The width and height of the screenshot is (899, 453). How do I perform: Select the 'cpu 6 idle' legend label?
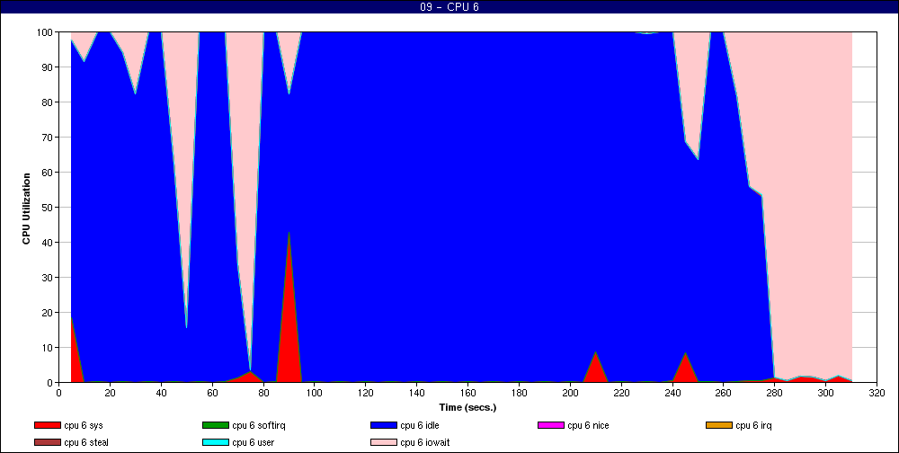click(x=420, y=425)
